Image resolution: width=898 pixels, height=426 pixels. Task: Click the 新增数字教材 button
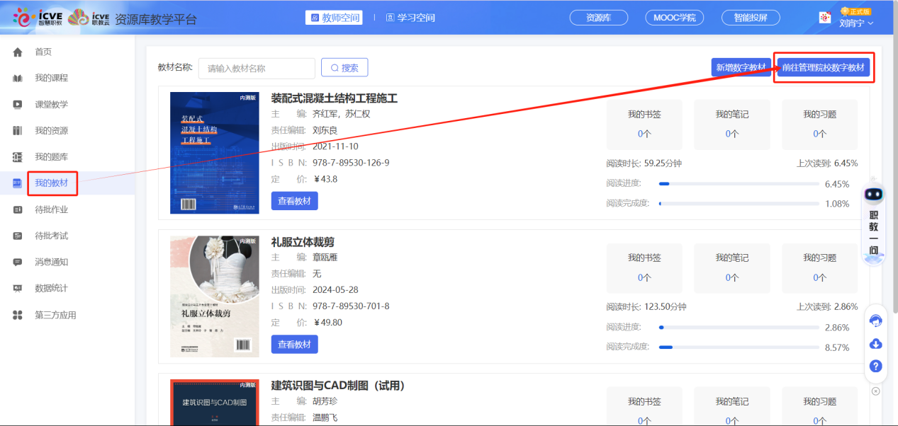(741, 68)
